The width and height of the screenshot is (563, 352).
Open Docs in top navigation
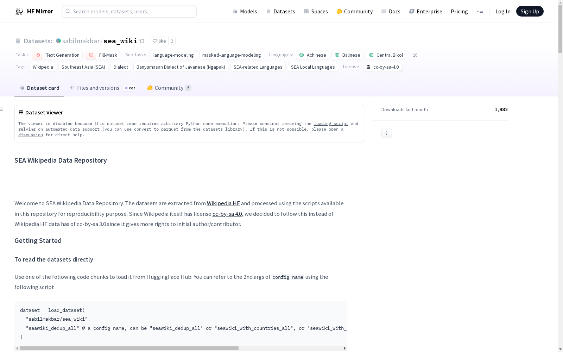391,11
